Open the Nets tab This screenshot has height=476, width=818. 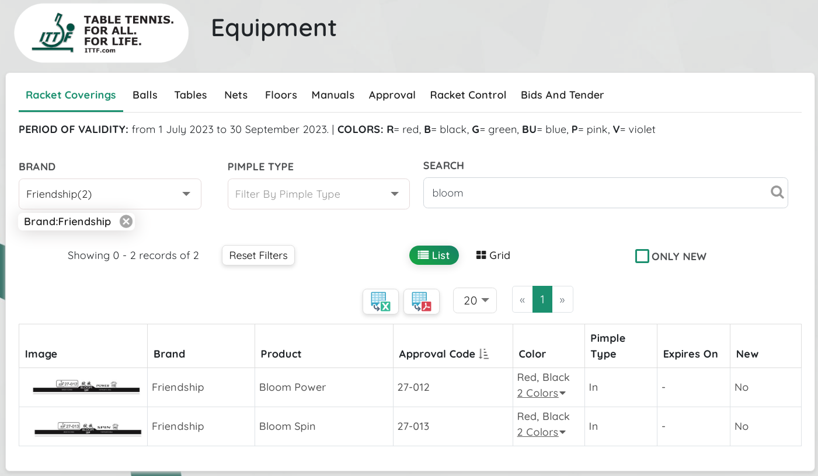[x=236, y=95]
